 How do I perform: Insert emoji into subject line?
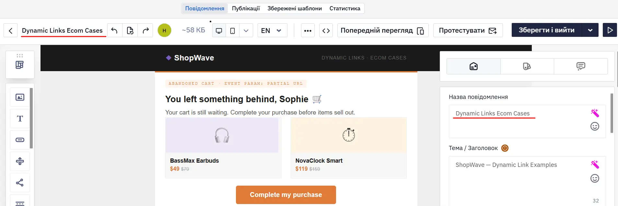pos(595,178)
